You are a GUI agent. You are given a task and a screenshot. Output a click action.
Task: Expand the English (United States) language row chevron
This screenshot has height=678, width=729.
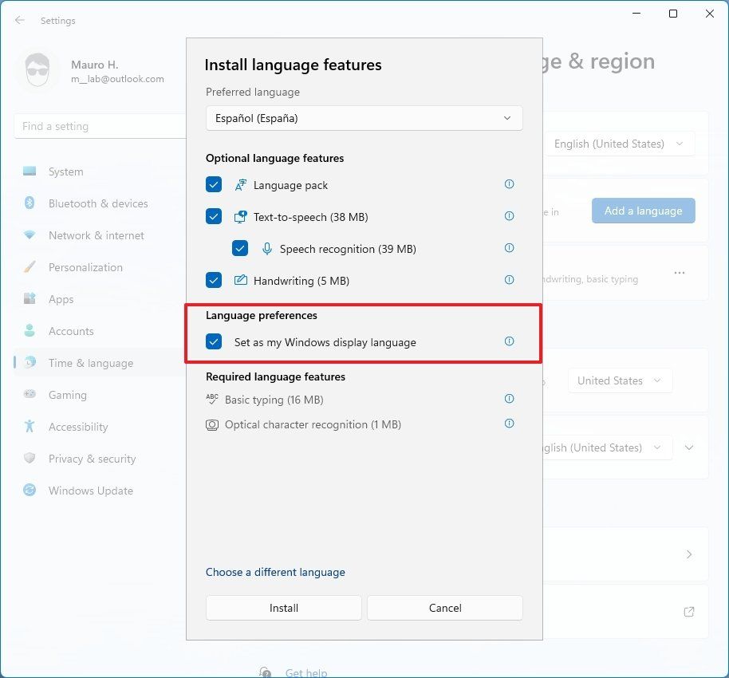click(x=689, y=447)
